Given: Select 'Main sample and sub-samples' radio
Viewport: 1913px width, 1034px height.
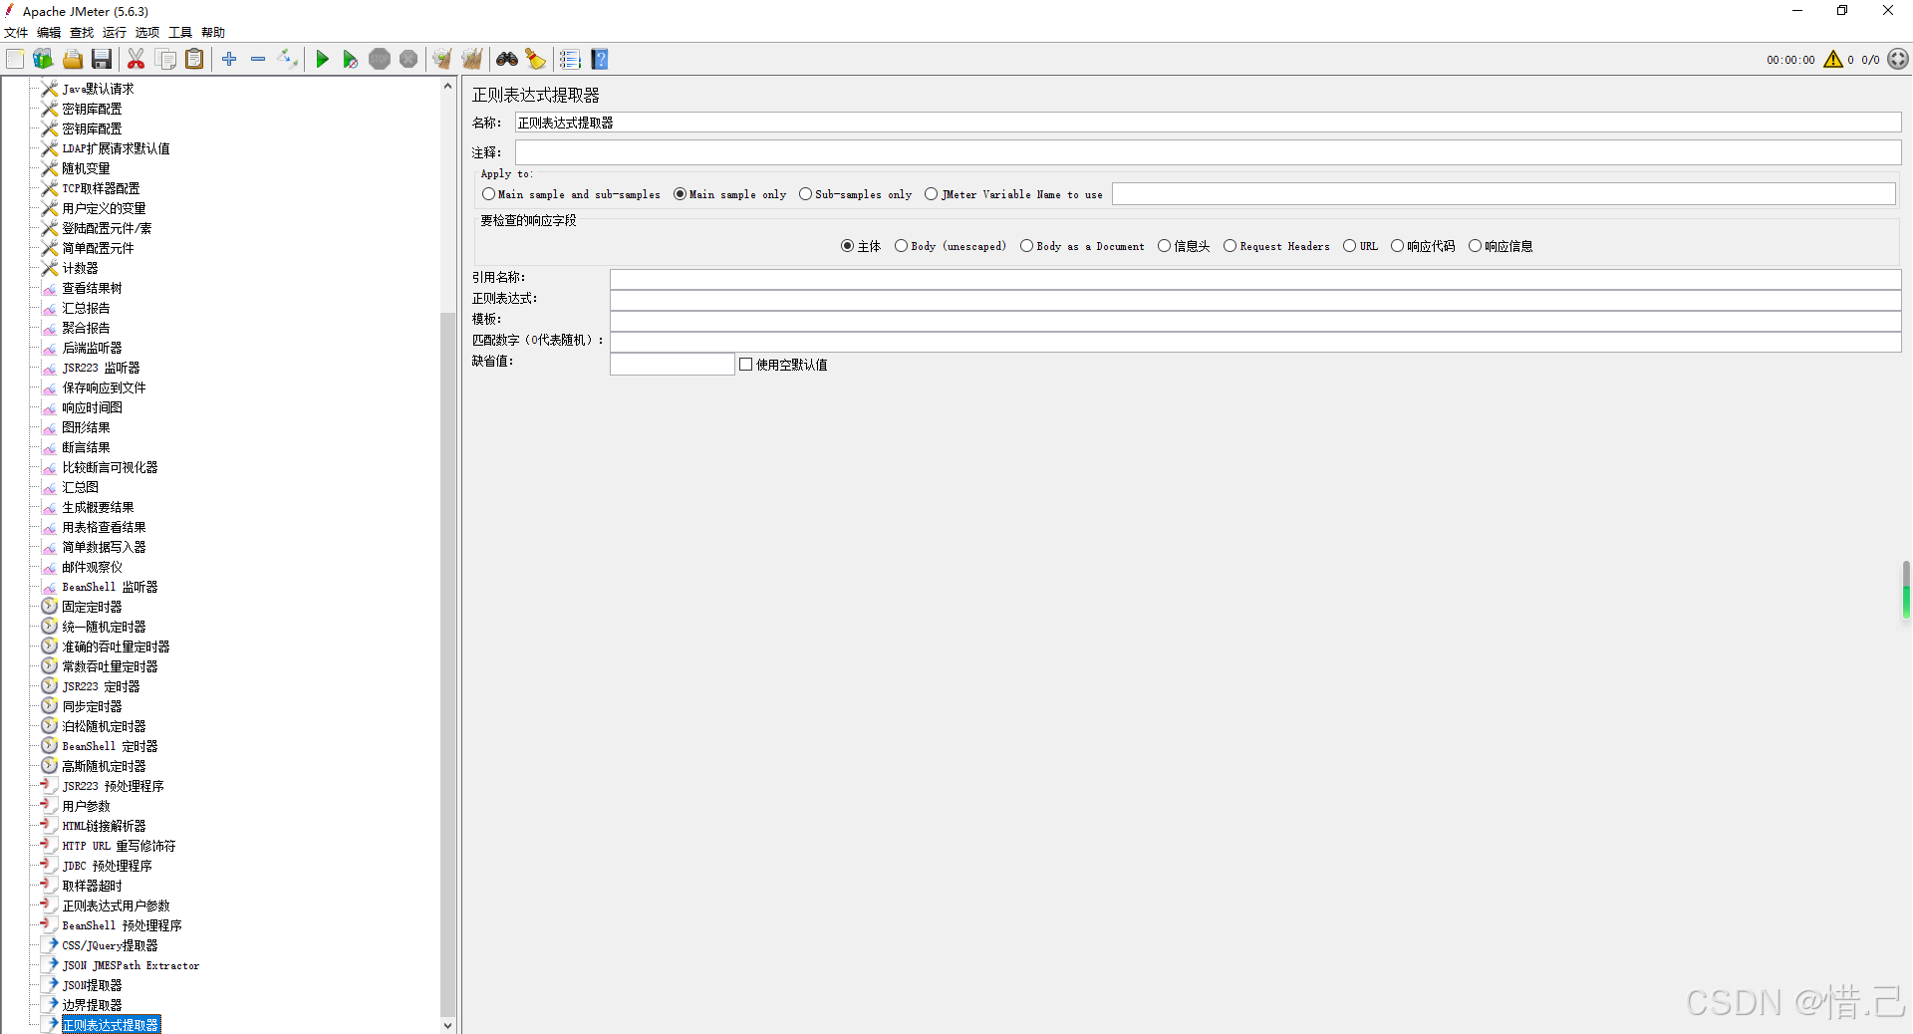Looking at the screenshot, I should click(489, 194).
